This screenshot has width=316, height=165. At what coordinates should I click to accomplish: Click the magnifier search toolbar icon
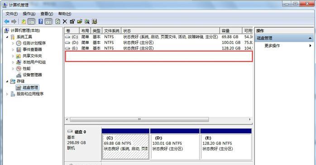87,21
